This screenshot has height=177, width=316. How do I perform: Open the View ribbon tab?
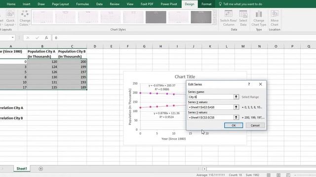click(x=130, y=4)
